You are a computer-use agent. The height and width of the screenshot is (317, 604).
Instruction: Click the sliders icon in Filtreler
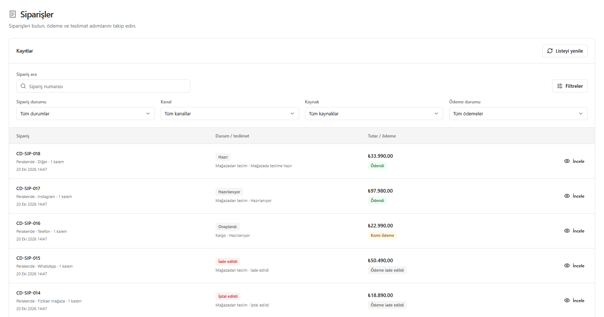click(560, 86)
